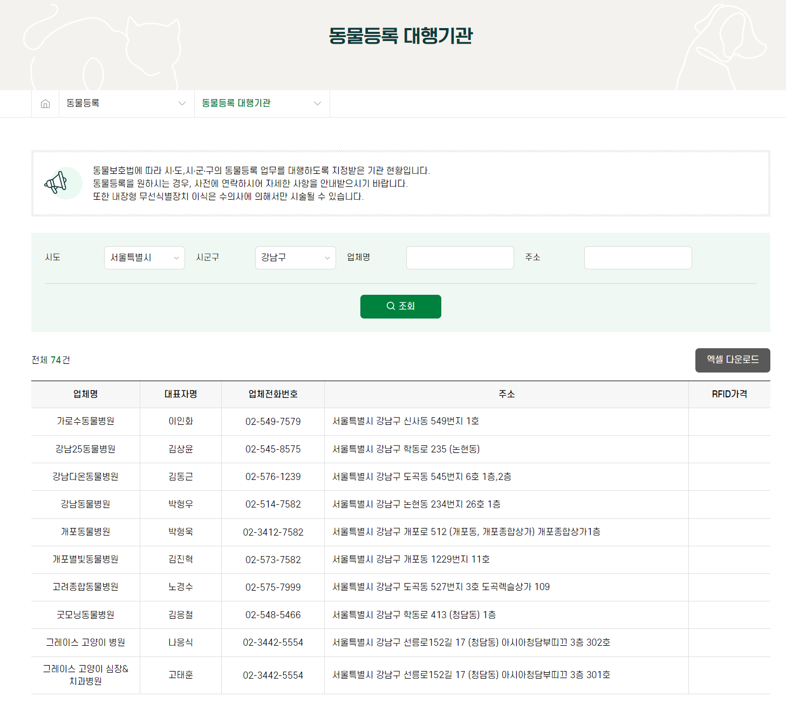Click the magnifier icon inside the 조회 button

391,306
